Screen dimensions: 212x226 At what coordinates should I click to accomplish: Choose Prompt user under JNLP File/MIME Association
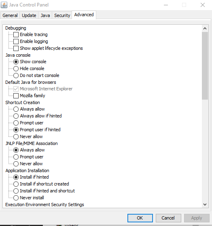coord(16,157)
